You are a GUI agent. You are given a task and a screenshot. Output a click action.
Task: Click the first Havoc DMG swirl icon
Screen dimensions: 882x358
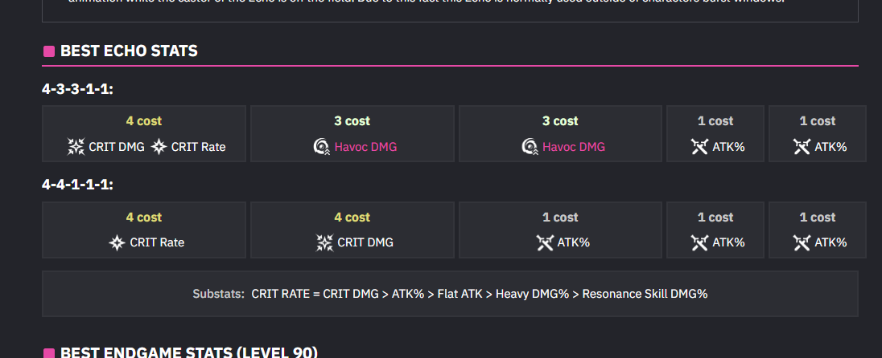(322, 147)
